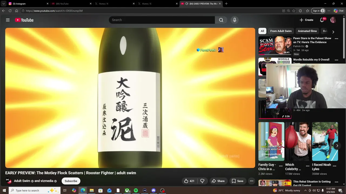Click the Create button

[306, 20]
